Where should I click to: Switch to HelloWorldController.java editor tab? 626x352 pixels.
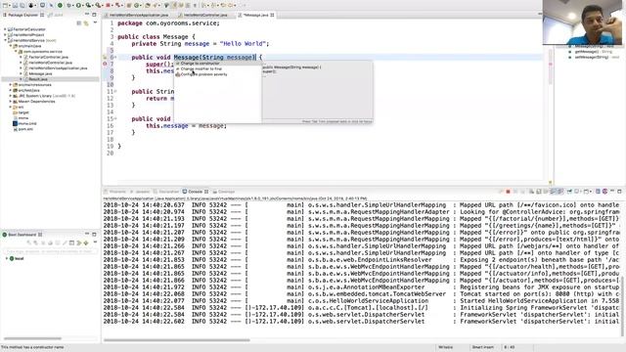pyautogui.click(x=204, y=15)
